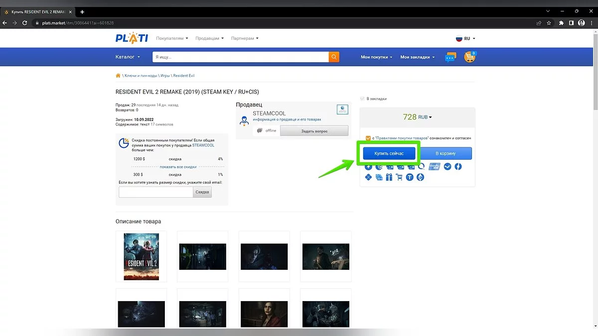598x336 pixels.
Task: Click the 'Купить сейчас' button
Action: [389, 154]
